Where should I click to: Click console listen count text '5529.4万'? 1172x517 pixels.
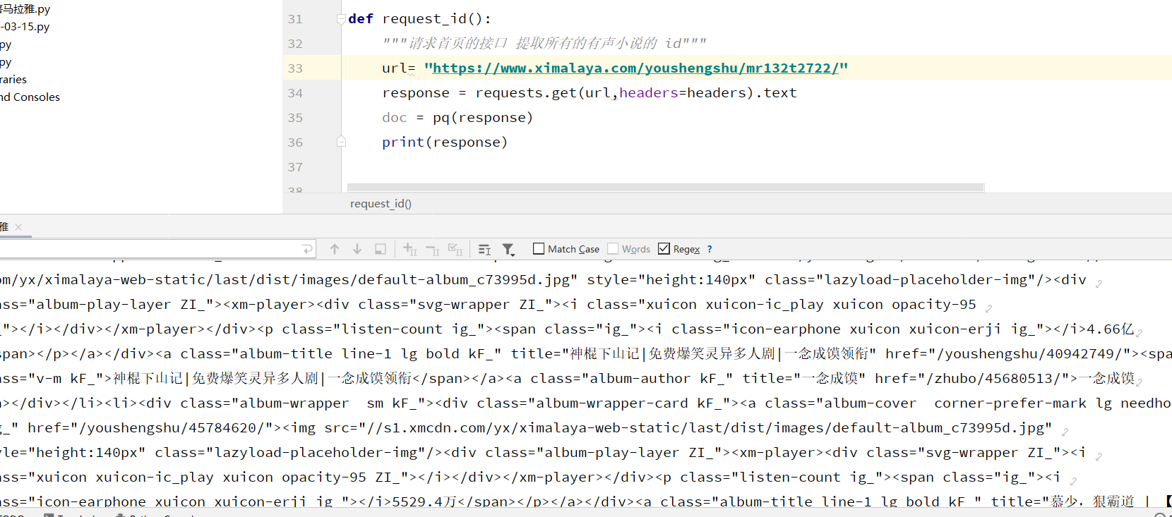coord(424,501)
